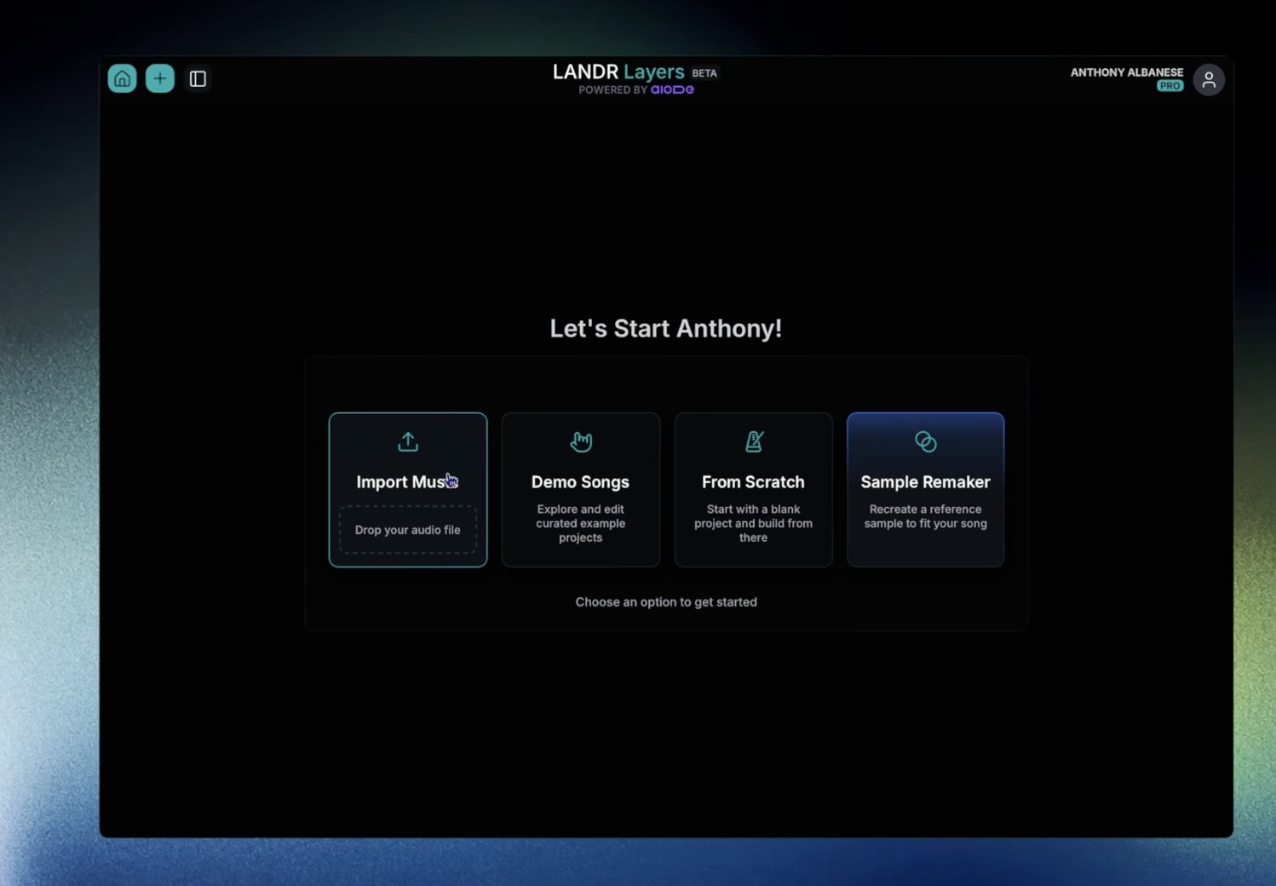Select the Demo Songs card title
1276x886 pixels.
coord(580,481)
